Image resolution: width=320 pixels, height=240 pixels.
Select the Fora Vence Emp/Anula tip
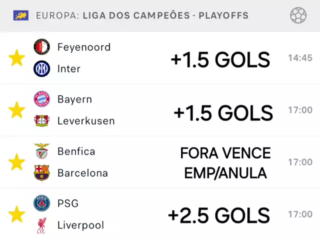click(225, 163)
